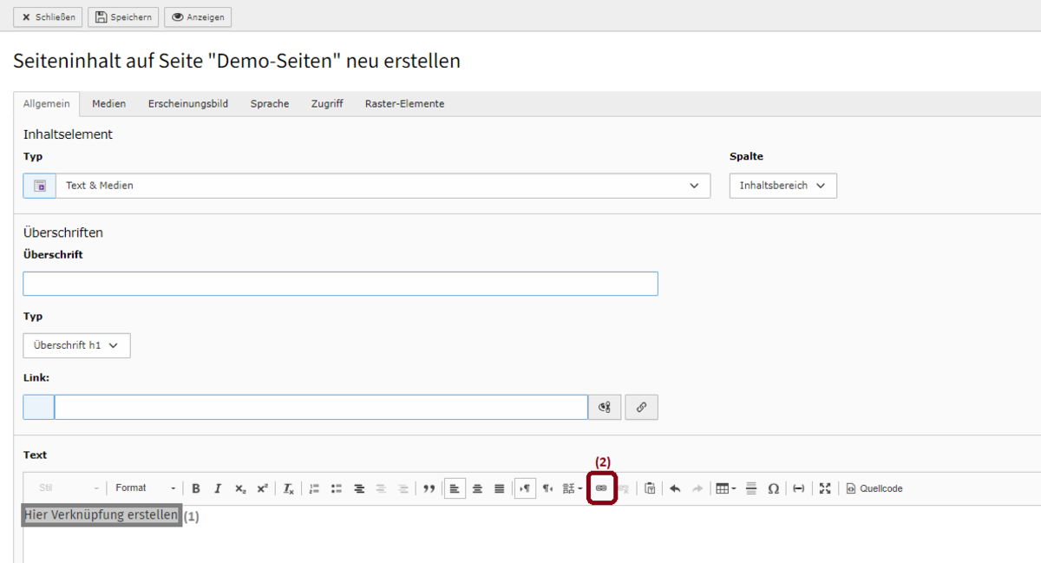
Task: Insert a block quote
Action: (429, 488)
